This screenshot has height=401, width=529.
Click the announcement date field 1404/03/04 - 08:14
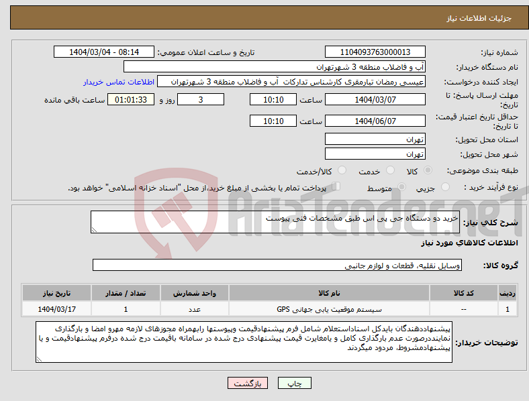coord(104,52)
